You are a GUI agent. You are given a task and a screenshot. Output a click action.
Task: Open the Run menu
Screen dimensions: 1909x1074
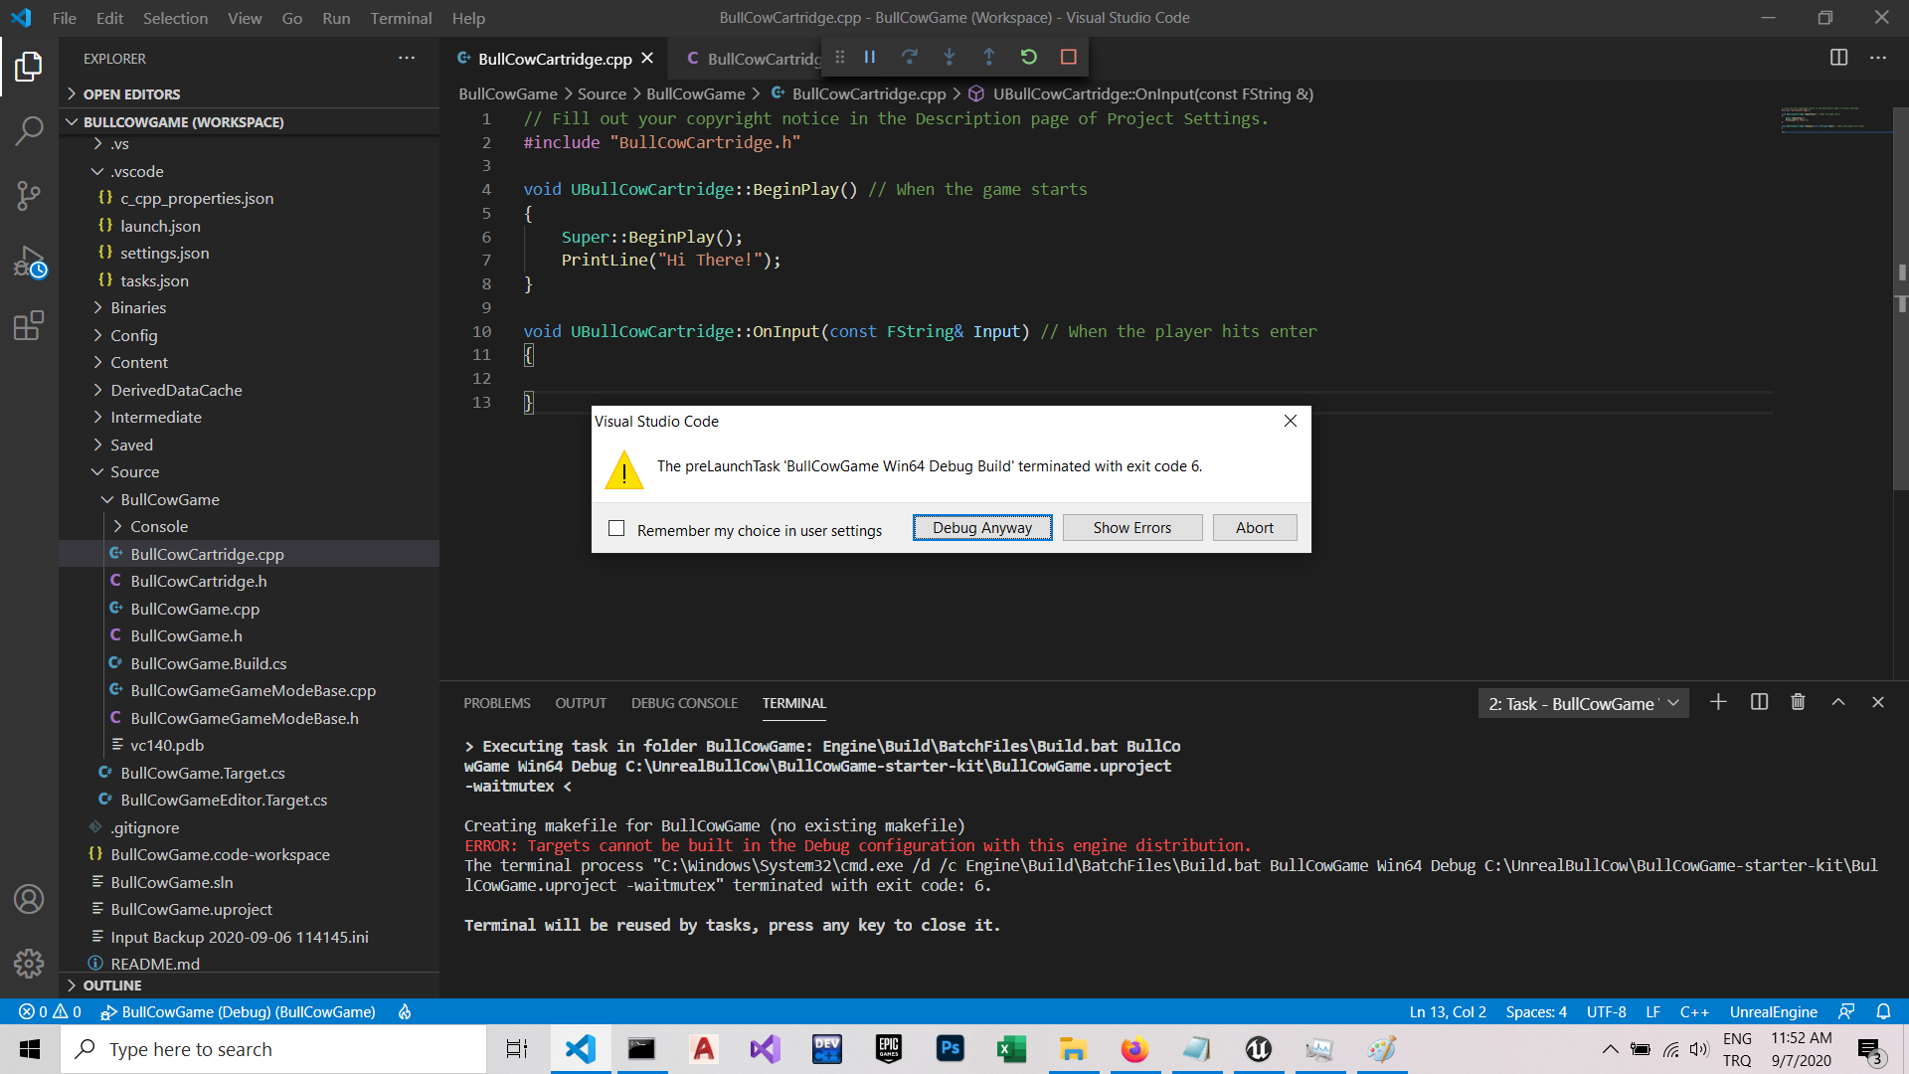(x=336, y=18)
